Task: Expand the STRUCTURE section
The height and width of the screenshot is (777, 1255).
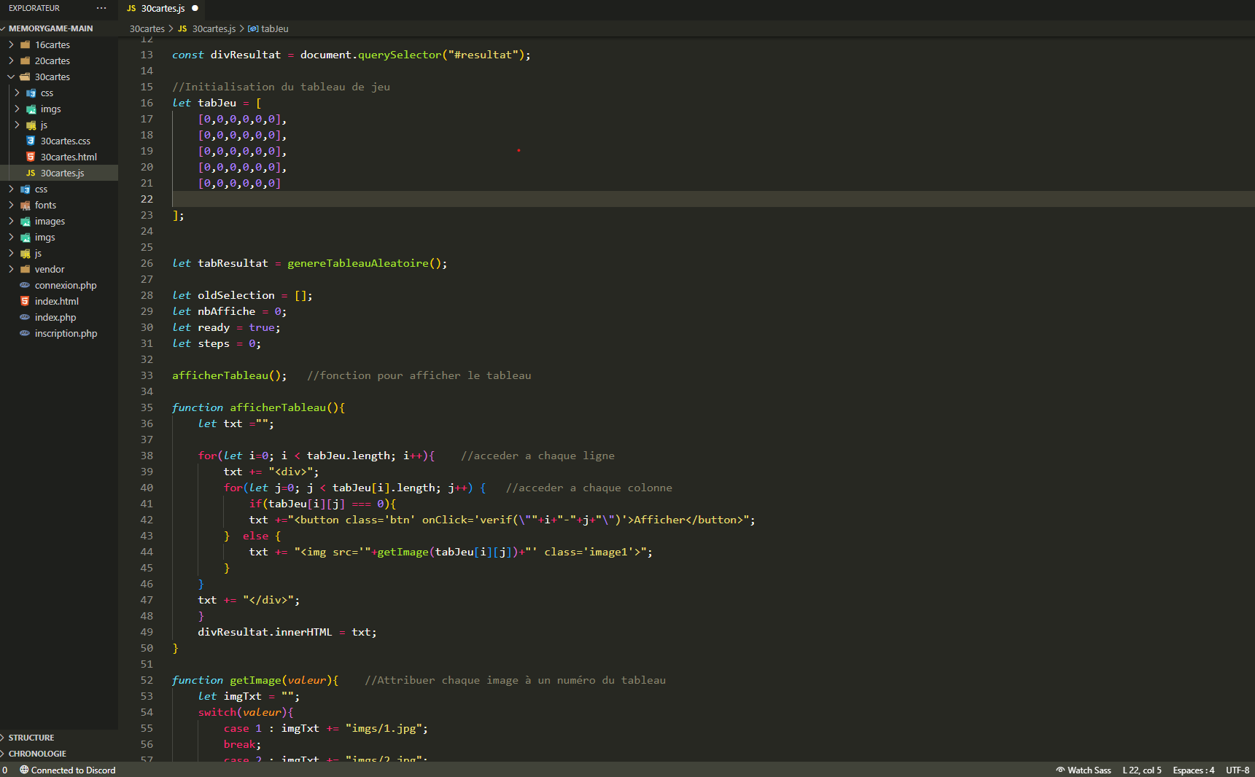Action: (x=31, y=738)
